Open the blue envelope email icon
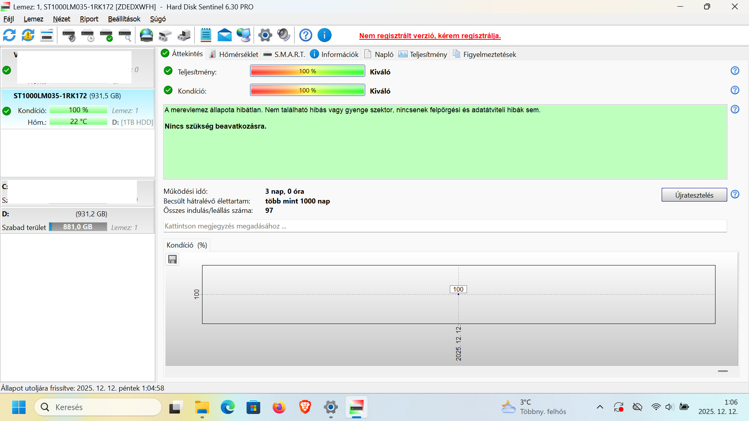Image resolution: width=749 pixels, height=421 pixels. tap(224, 35)
